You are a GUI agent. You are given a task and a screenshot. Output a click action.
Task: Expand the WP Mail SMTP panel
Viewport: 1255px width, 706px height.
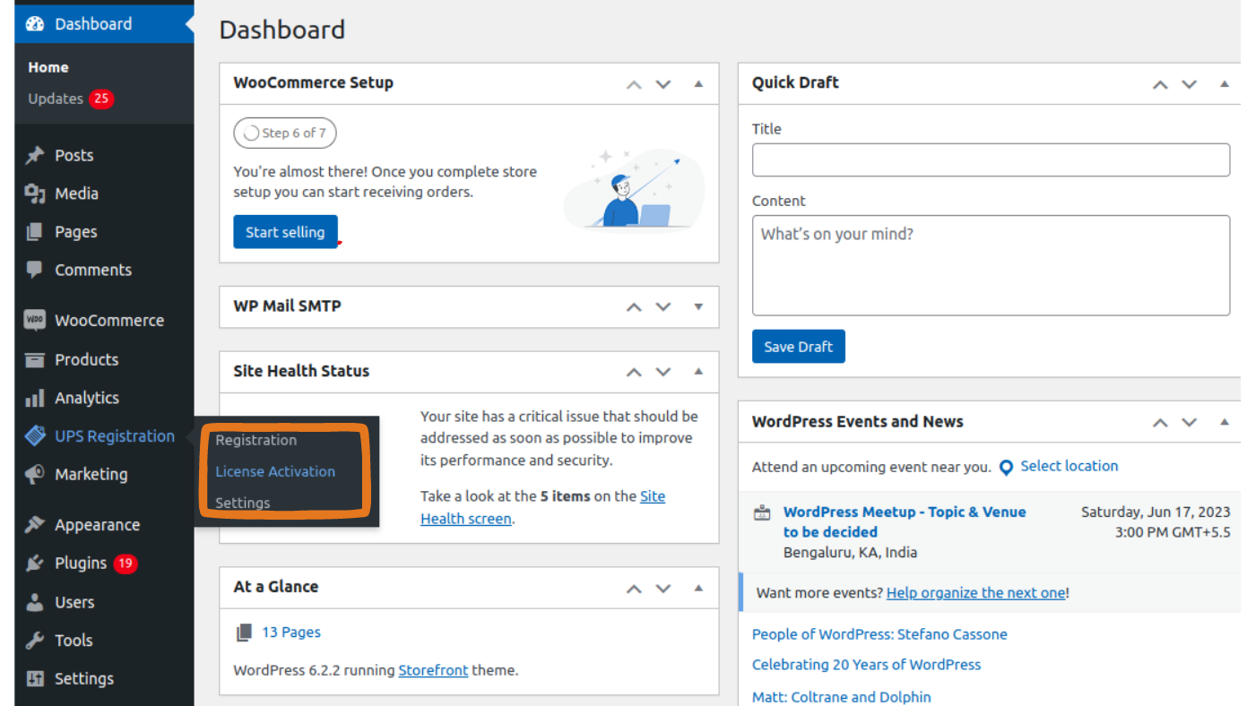pyautogui.click(x=698, y=306)
